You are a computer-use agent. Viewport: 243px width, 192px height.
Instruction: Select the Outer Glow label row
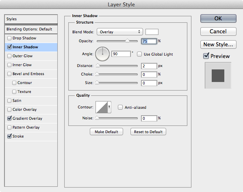(31, 56)
